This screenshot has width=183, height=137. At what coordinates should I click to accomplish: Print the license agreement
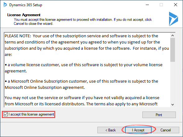coord(159,115)
